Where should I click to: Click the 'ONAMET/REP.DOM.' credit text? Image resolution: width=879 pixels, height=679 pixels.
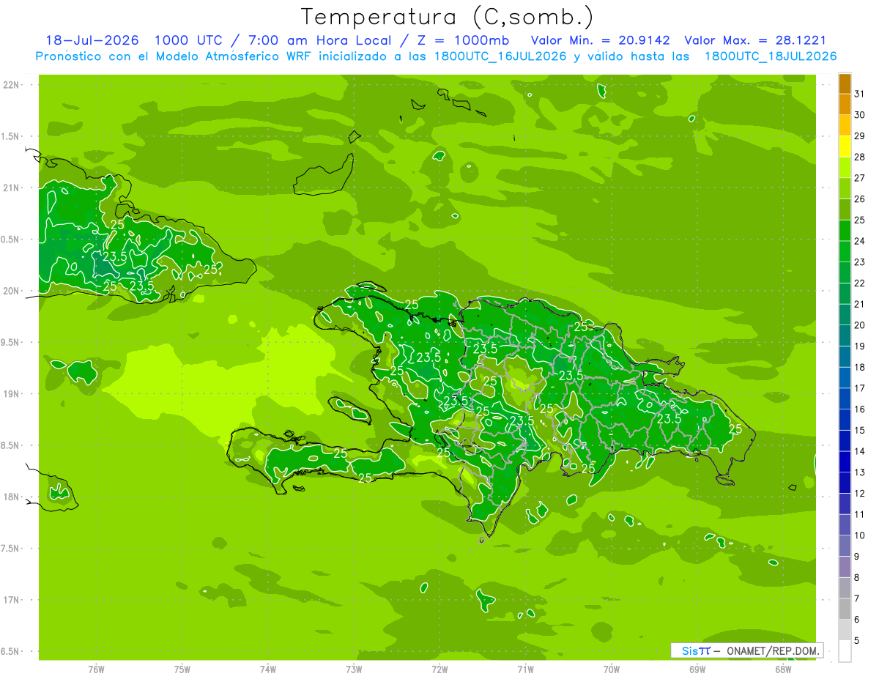[x=773, y=650]
